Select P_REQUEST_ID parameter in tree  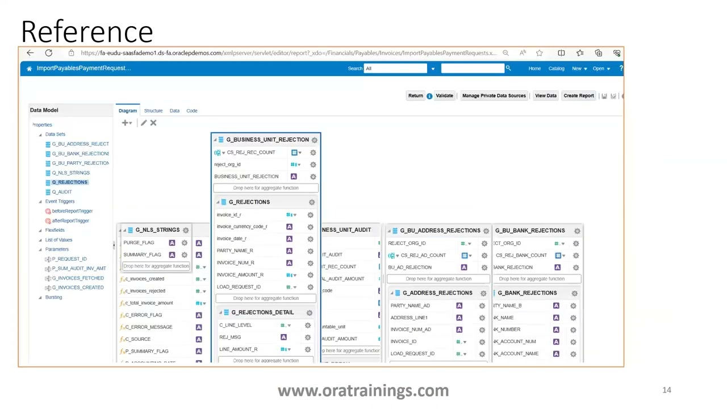[69, 259]
